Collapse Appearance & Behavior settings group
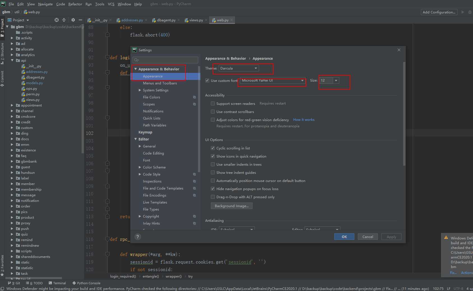473x291 pixels. tap(136, 69)
